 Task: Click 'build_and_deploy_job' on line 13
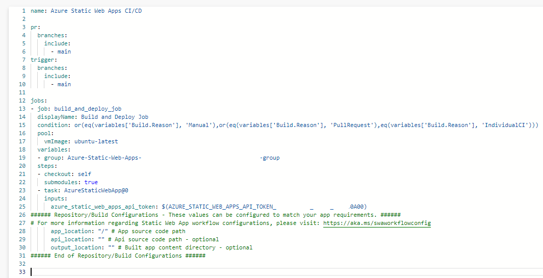88,109
